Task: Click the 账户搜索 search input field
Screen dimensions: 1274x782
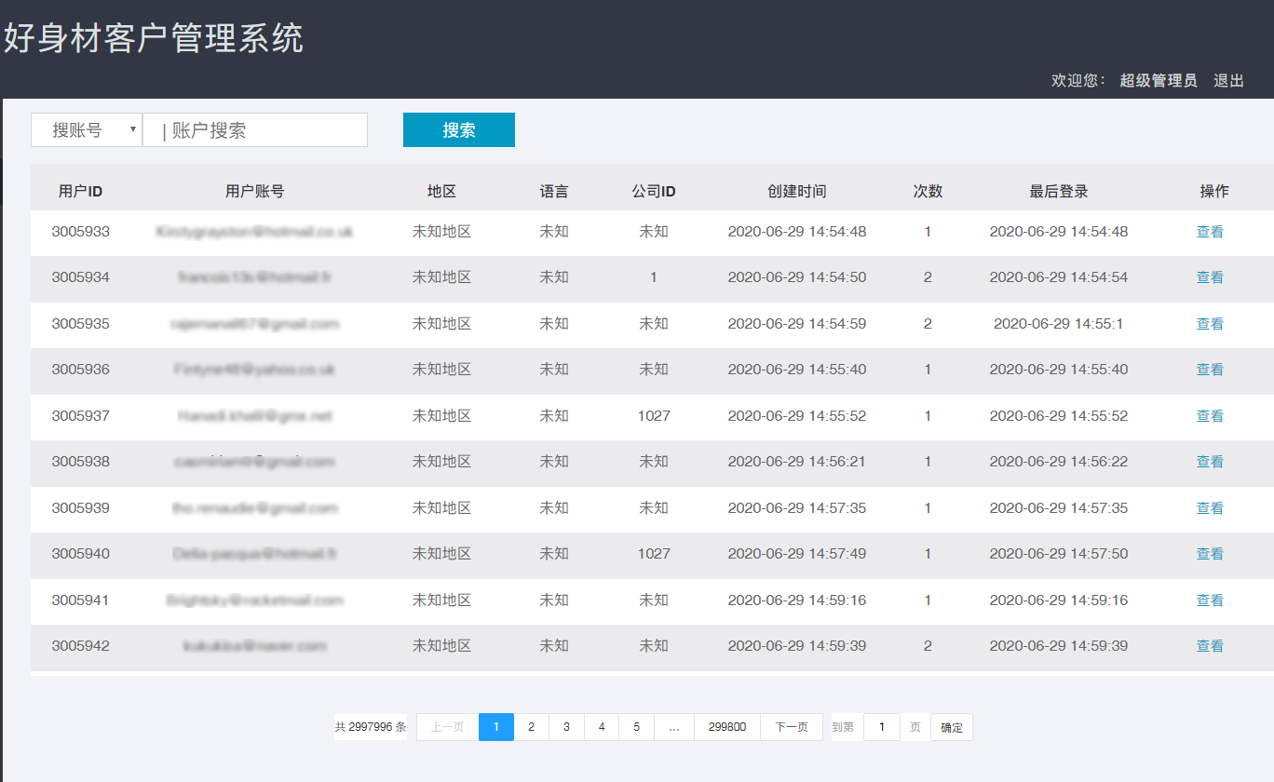Action: click(255, 130)
